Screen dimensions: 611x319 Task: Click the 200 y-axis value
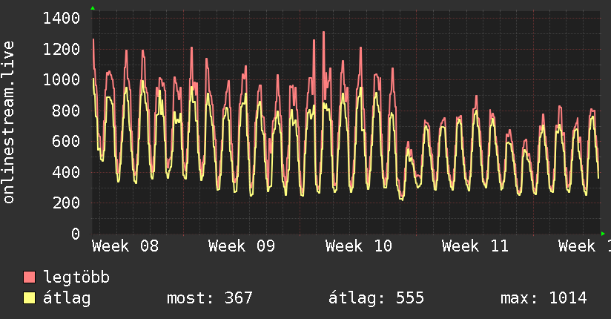(x=66, y=203)
